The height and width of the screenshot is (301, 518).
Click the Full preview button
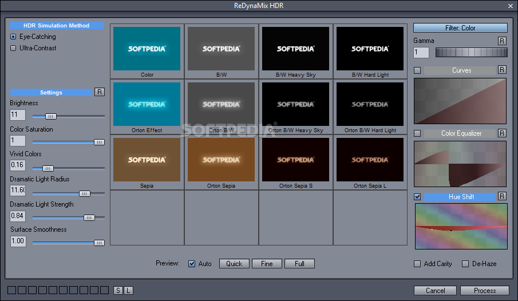point(299,264)
